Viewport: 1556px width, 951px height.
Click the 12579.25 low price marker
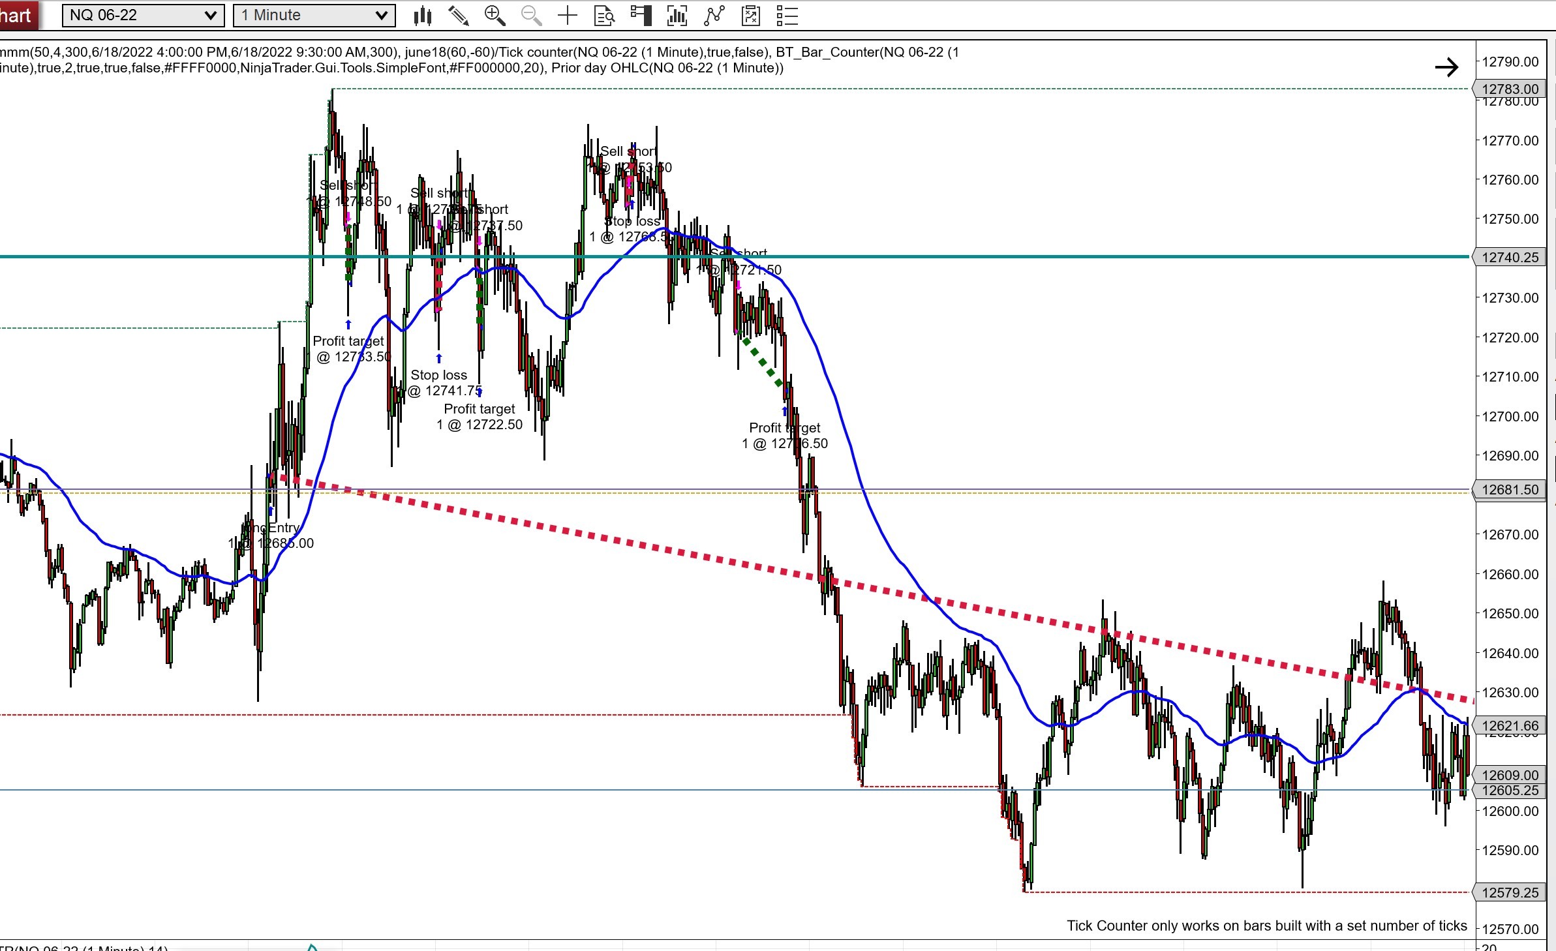(x=1510, y=892)
